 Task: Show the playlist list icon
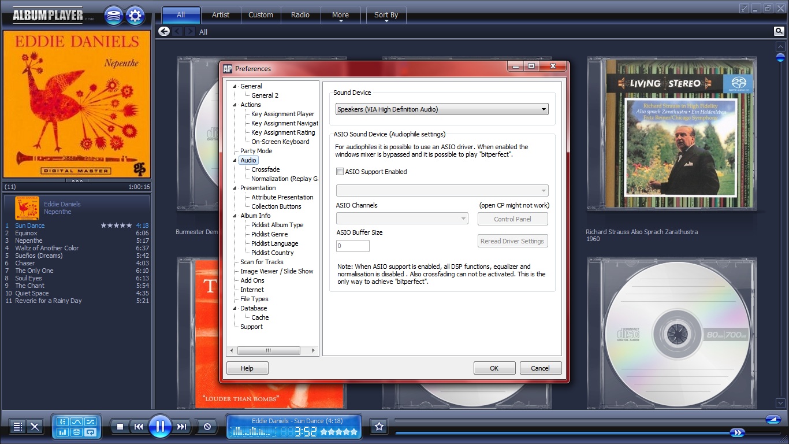coord(18,427)
